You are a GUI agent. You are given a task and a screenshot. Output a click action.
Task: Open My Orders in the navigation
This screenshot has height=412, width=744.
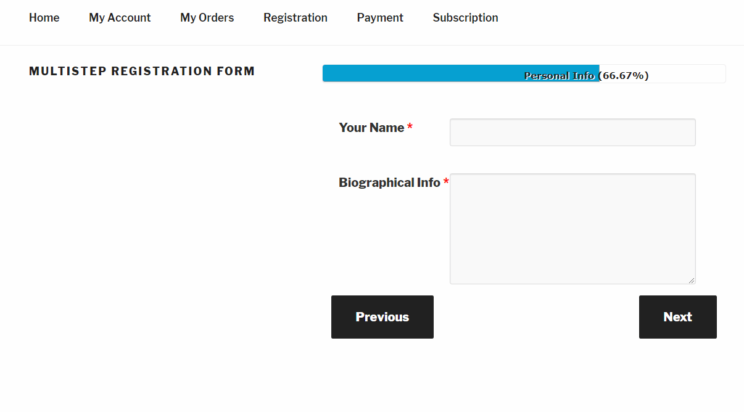click(207, 18)
